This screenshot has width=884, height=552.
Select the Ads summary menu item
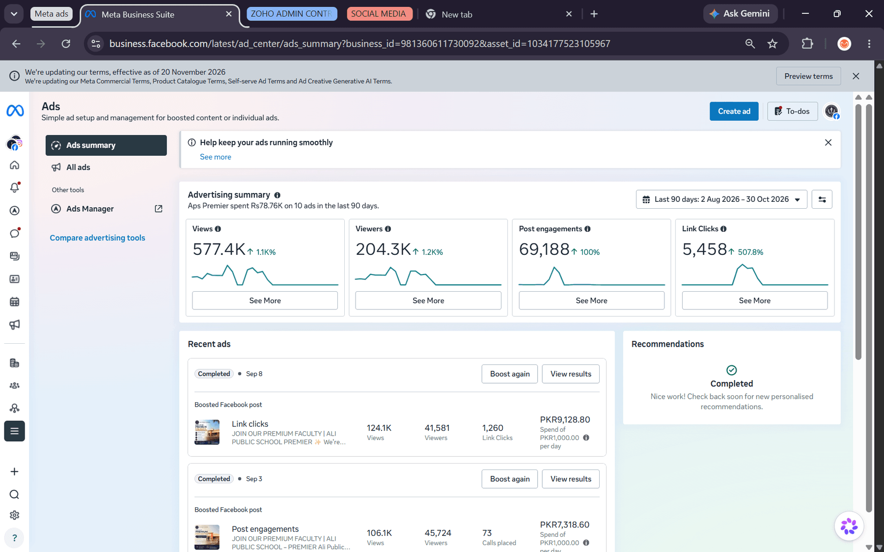(106, 145)
